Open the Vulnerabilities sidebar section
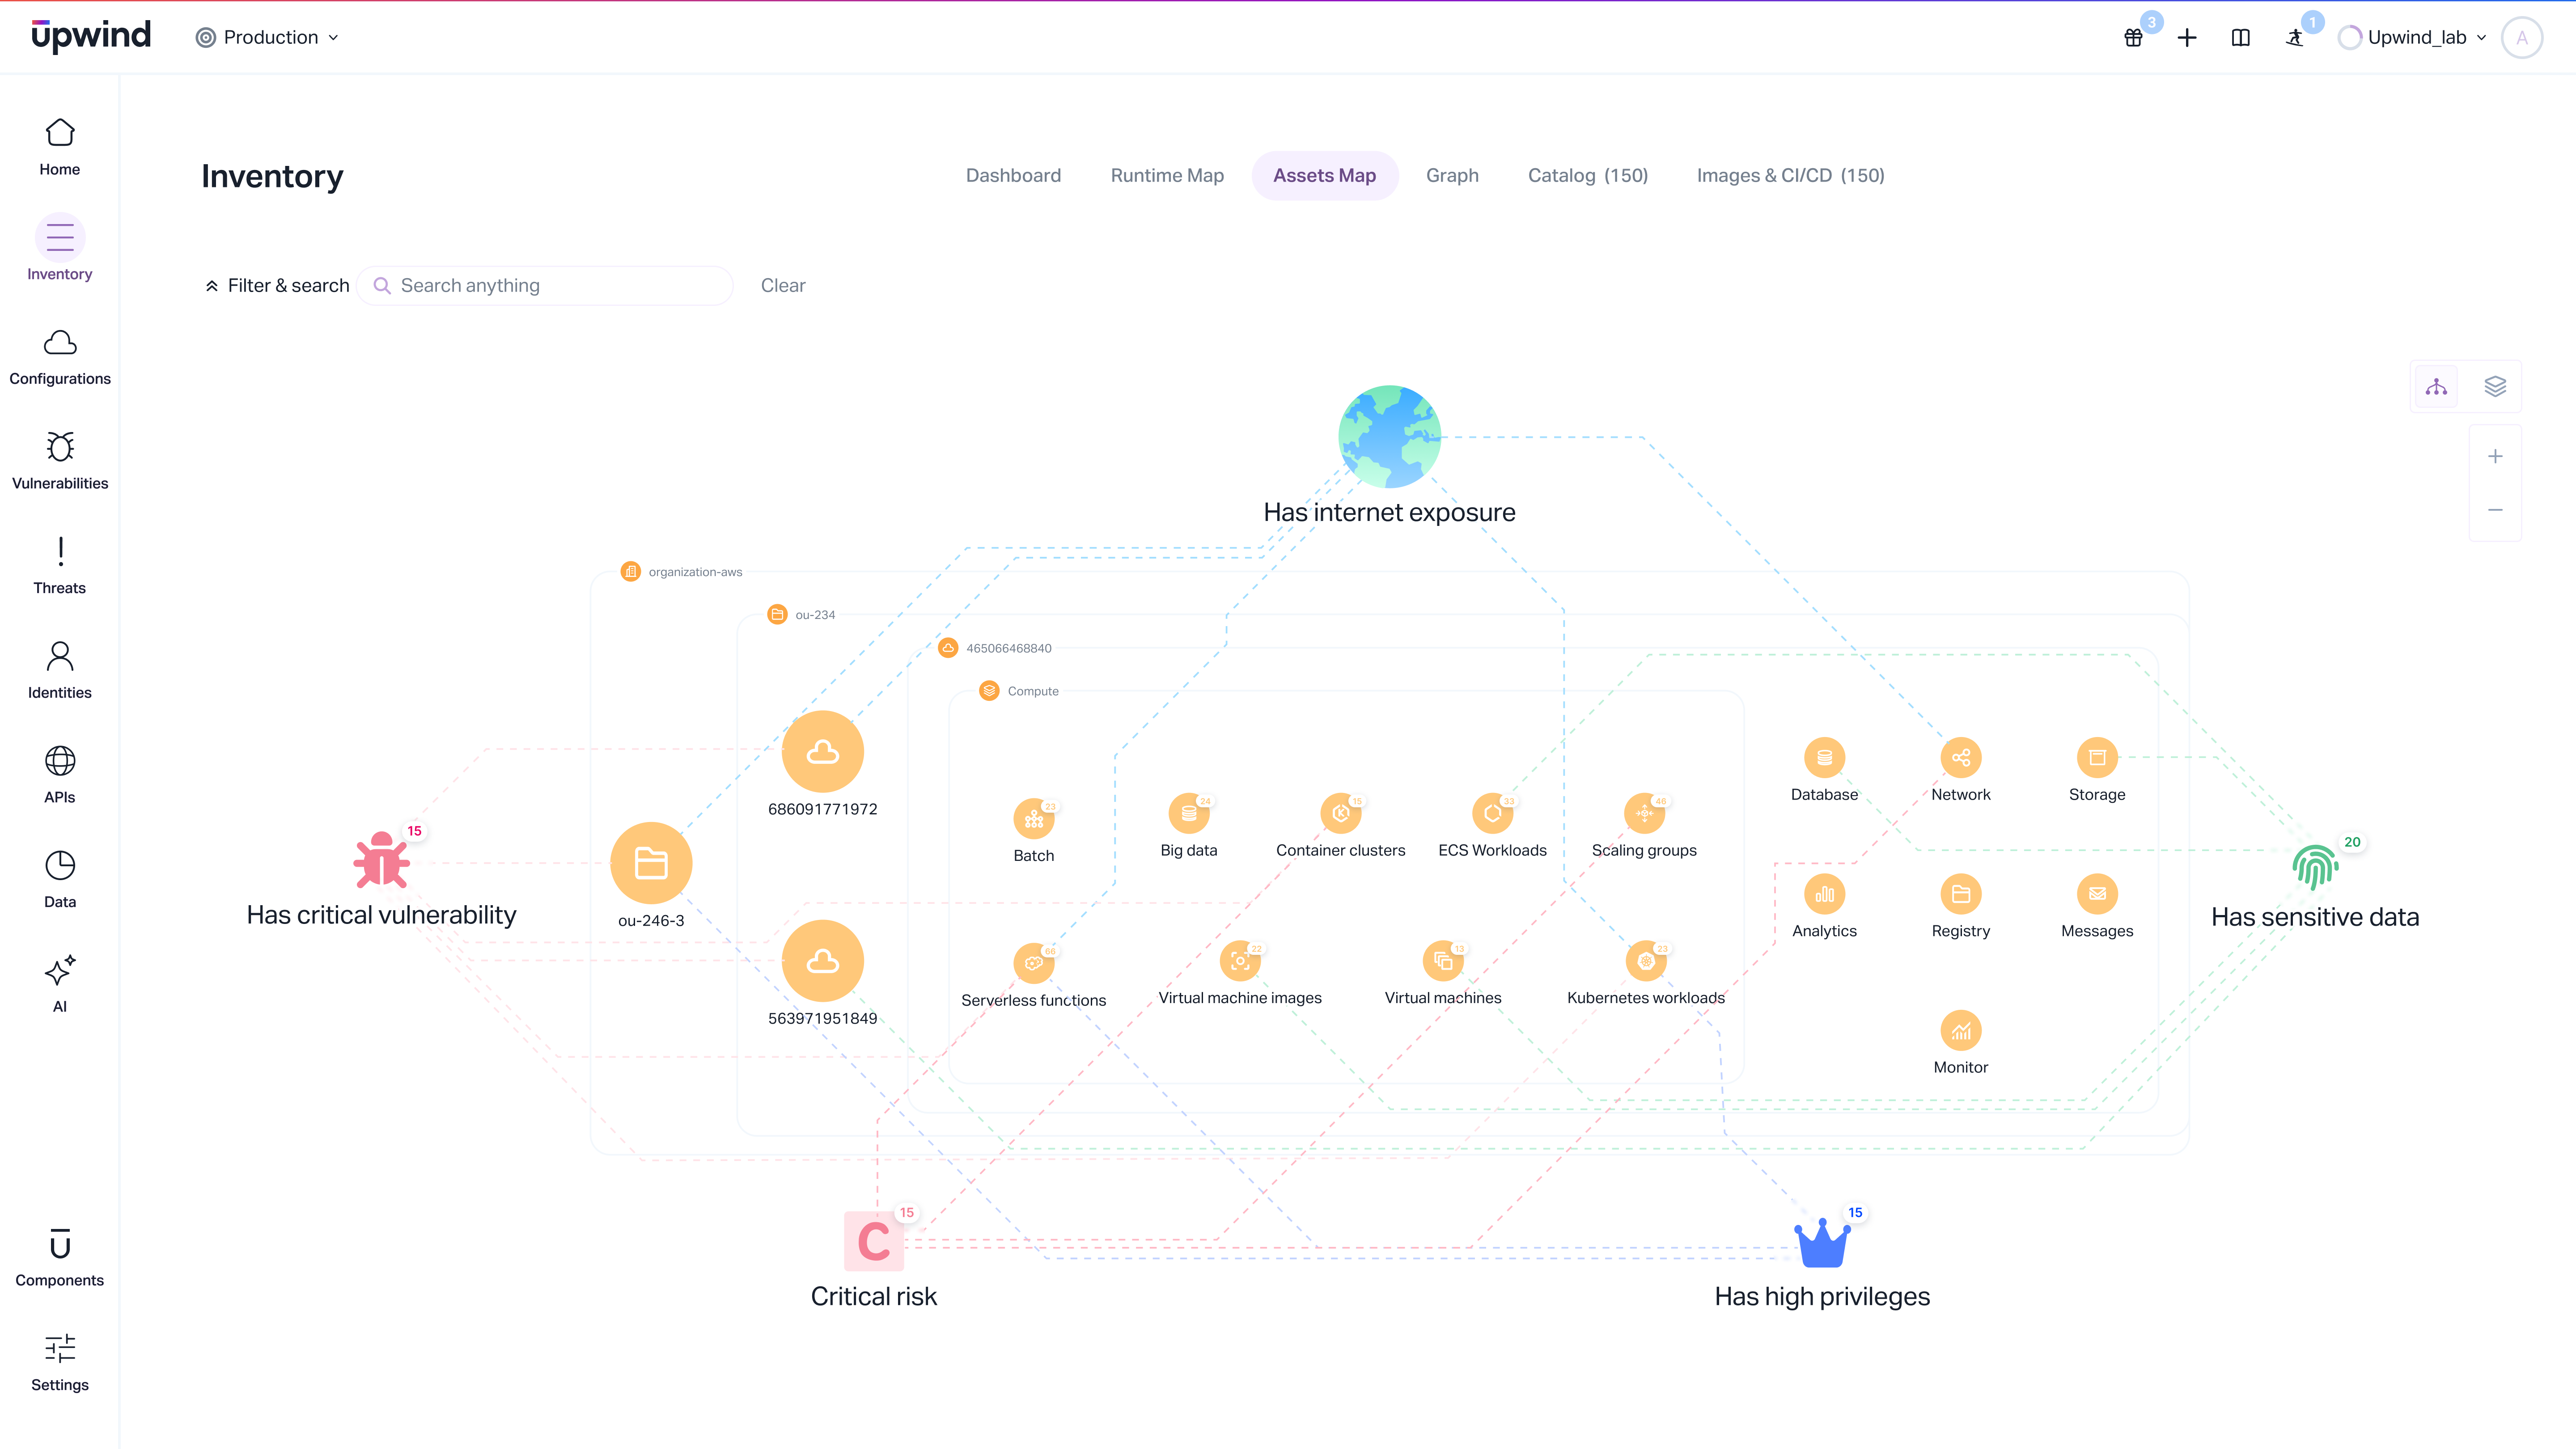Screen dimensions: 2576x1449 tap(60, 460)
